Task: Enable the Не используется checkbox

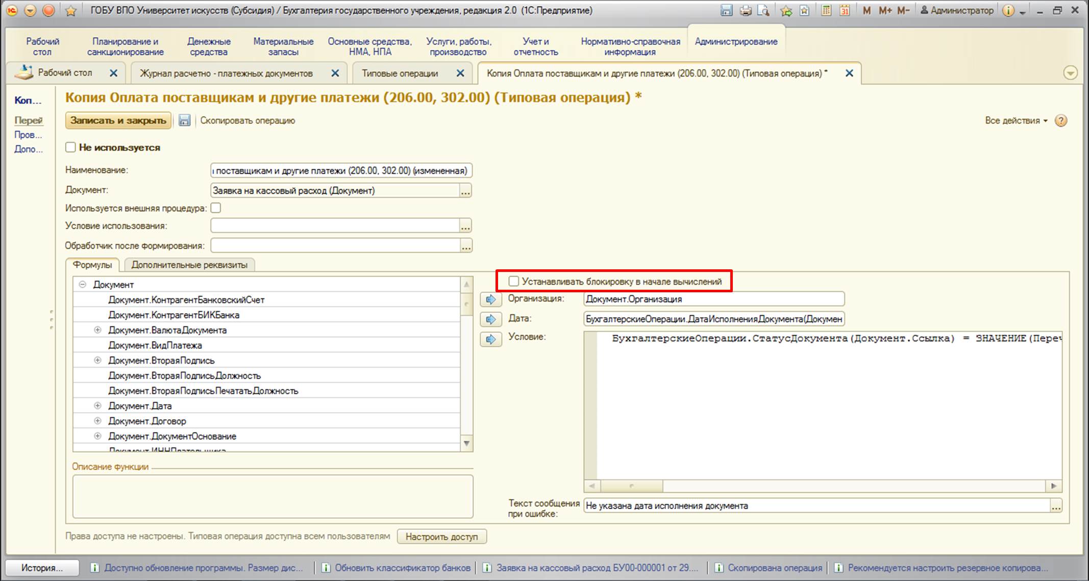Action: (x=70, y=147)
